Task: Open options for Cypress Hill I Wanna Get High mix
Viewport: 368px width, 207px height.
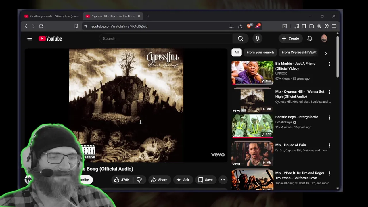Action: pos(330,92)
